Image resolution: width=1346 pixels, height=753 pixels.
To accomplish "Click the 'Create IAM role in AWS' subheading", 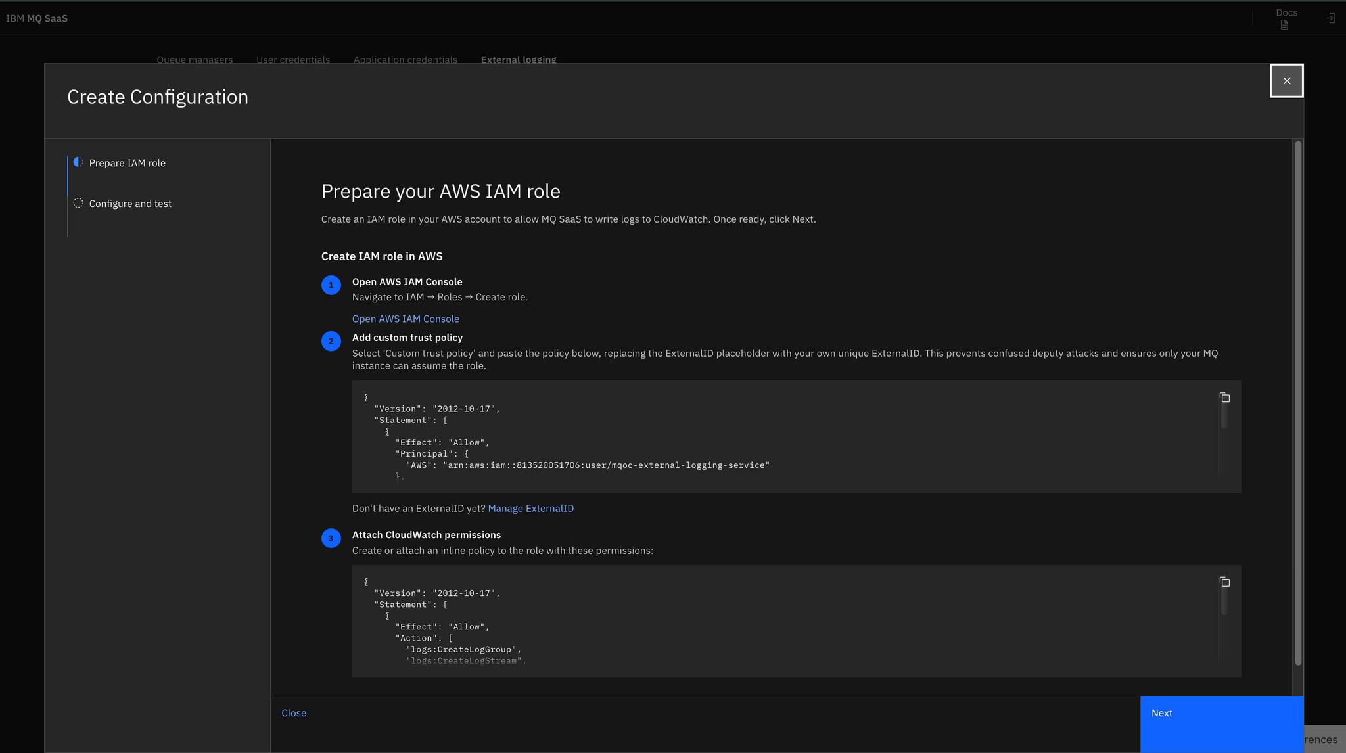I will tap(382, 256).
